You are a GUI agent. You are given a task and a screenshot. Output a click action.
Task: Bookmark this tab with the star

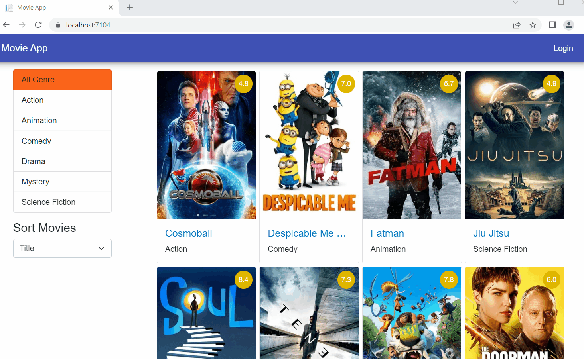coord(533,25)
